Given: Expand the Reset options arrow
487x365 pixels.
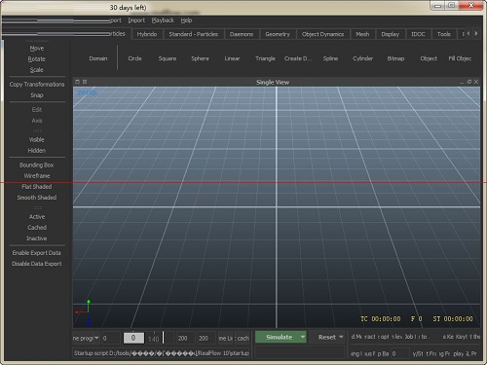Looking at the screenshot, I should tap(341, 338).
